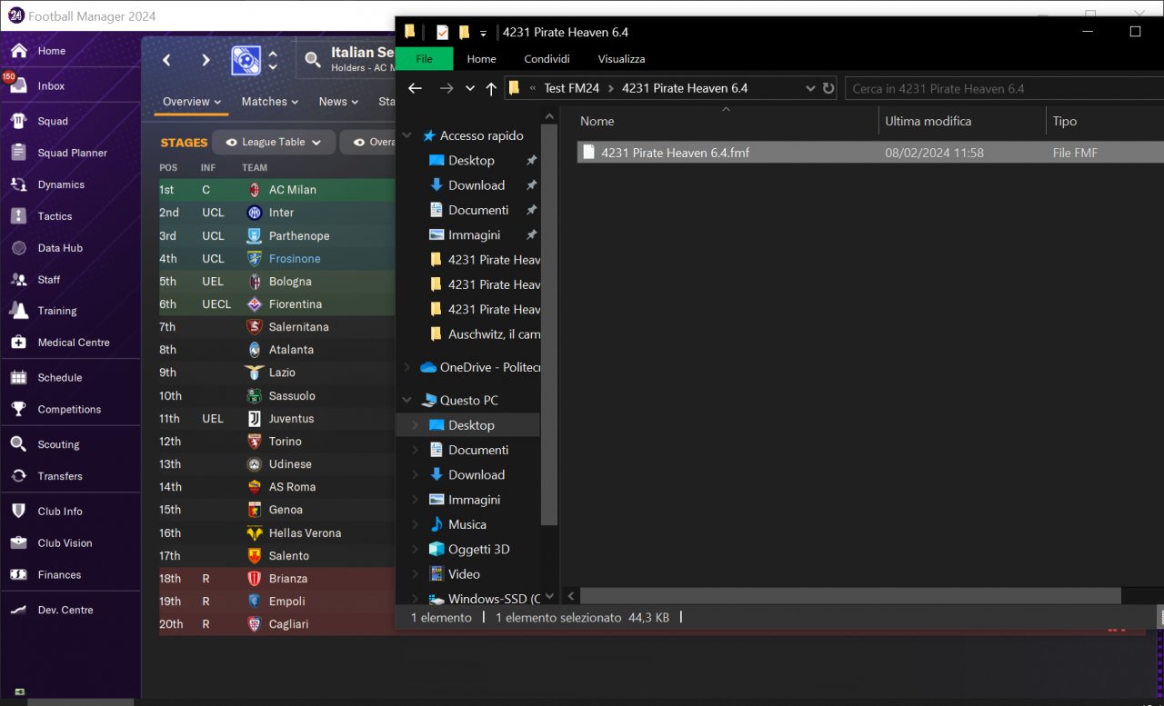Click the AC Milan club badge
This screenshot has width=1164, height=706.
(255, 190)
